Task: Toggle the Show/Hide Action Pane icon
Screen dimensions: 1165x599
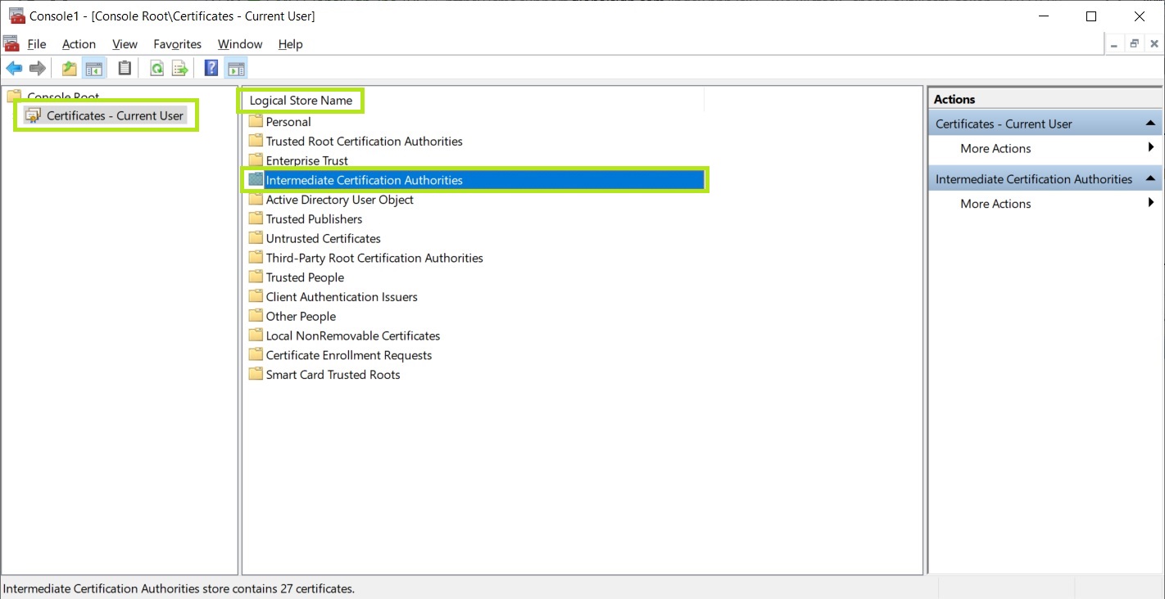Action: (x=236, y=69)
